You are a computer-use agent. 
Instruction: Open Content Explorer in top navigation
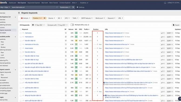pyautogui.click(x=65, y=3)
